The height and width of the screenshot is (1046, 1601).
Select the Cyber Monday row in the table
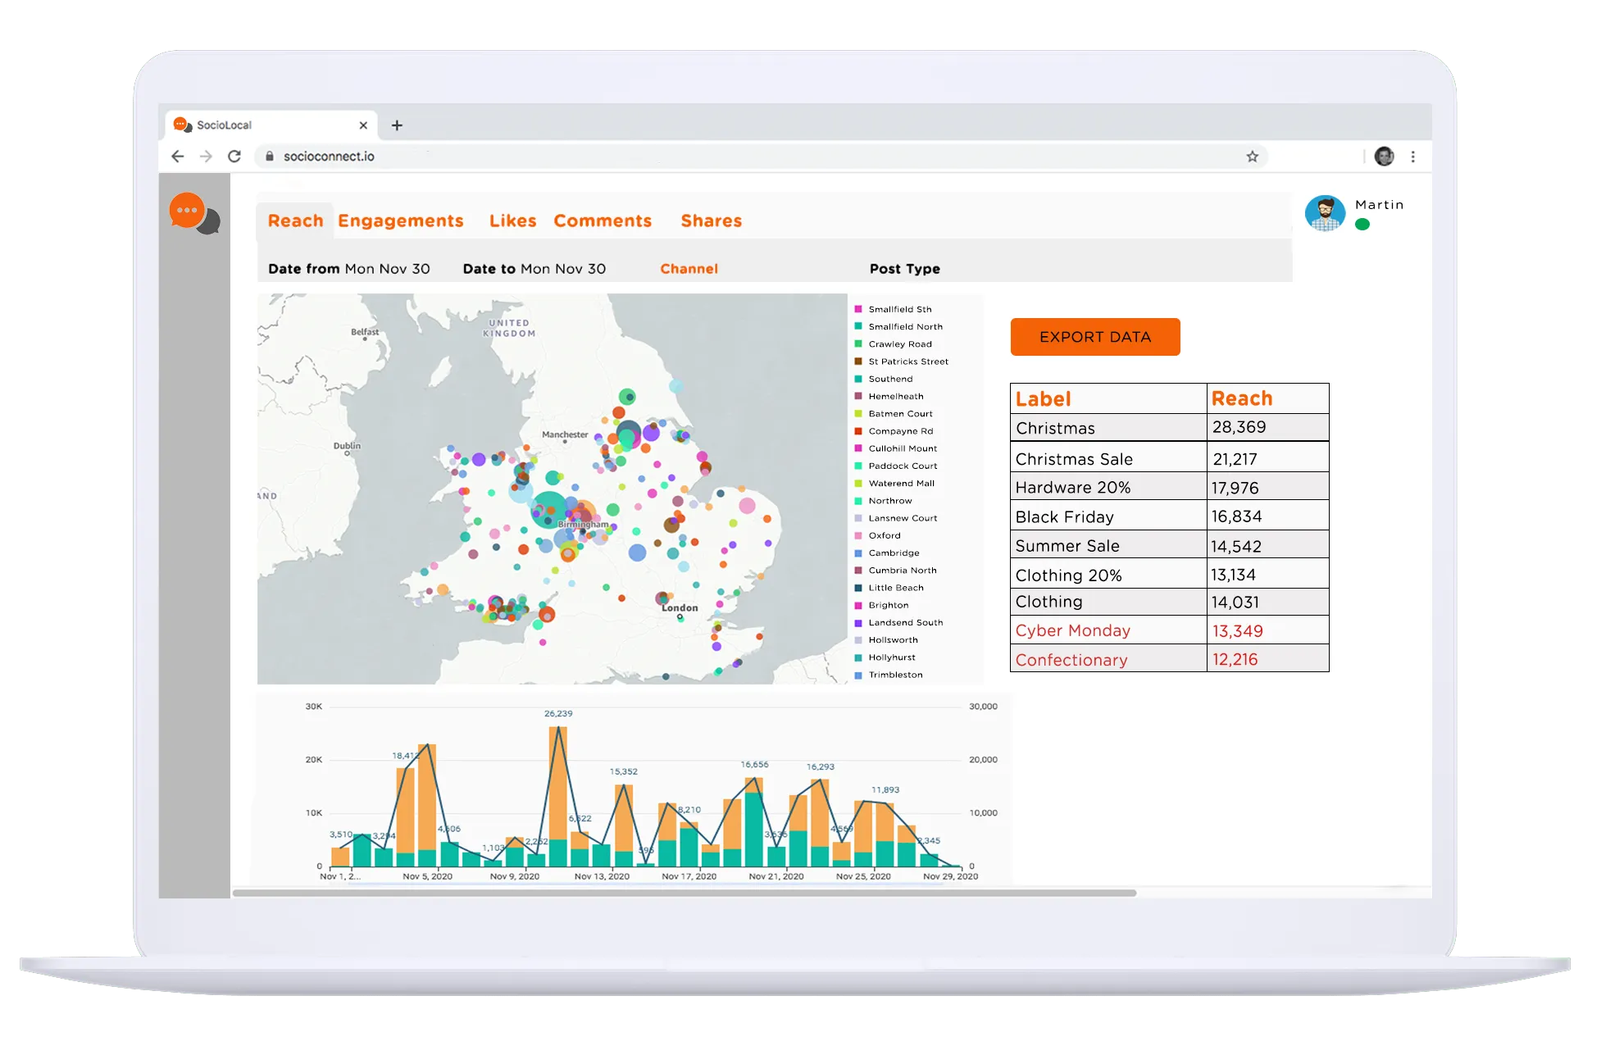pyautogui.click(x=1072, y=630)
